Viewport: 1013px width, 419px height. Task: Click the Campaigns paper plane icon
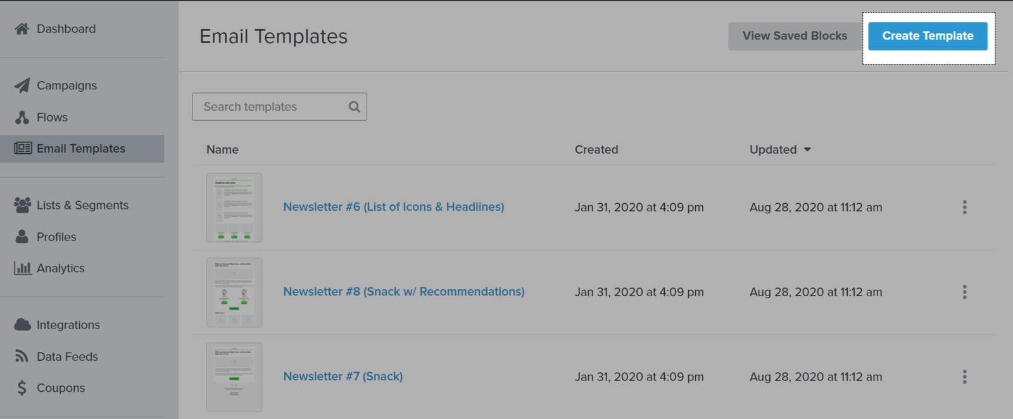(22, 85)
